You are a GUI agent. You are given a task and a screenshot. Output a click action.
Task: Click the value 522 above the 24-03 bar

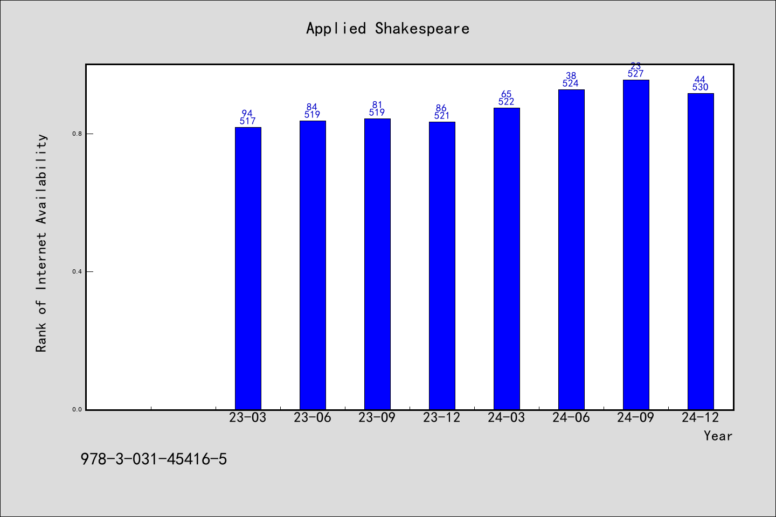507,102
